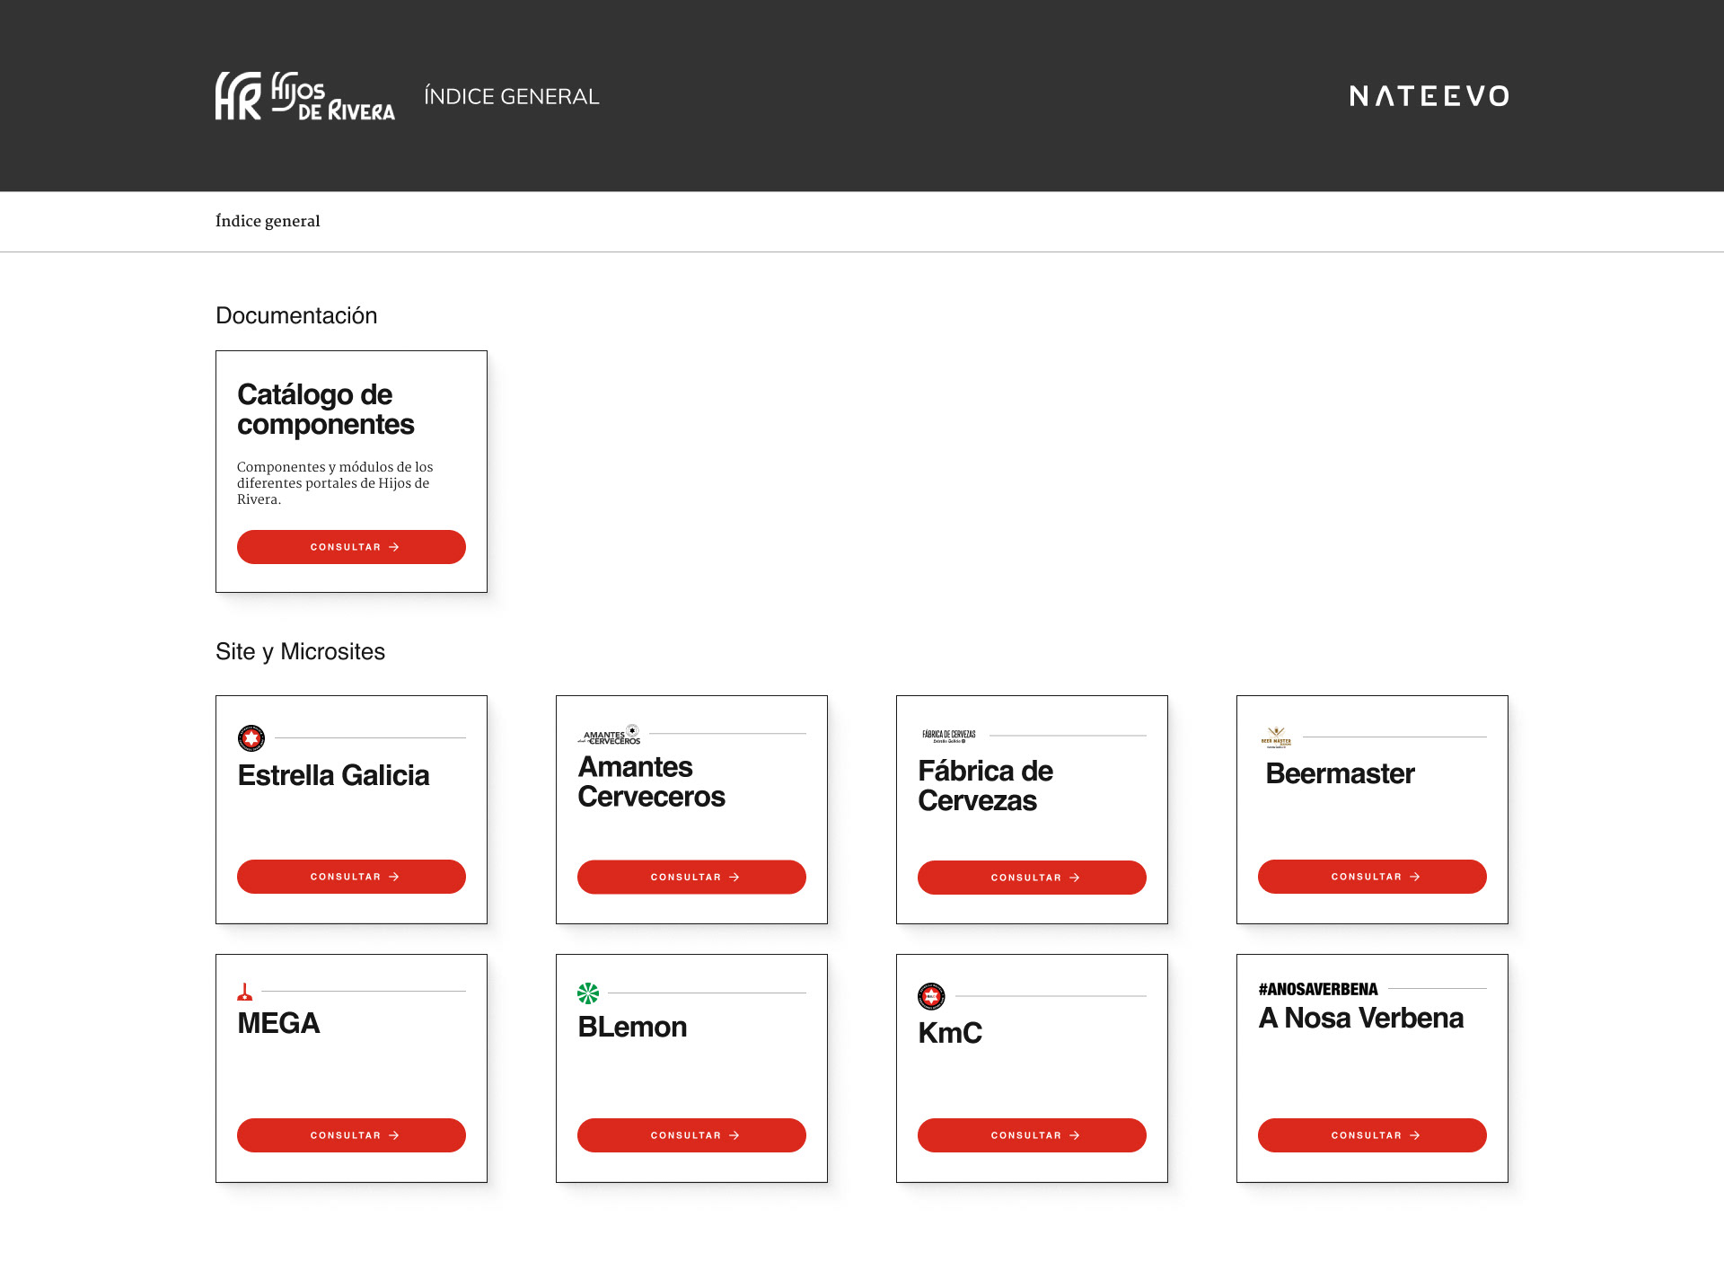Click the Amantes Cerveceros card title
The height and width of the screenshot is (1262, 1724).
[651, 781]
